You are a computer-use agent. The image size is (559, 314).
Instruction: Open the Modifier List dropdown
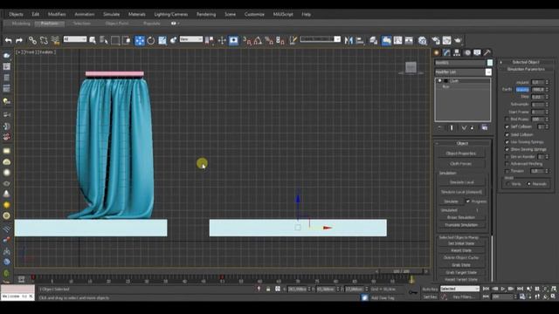[x=488, y=72]
